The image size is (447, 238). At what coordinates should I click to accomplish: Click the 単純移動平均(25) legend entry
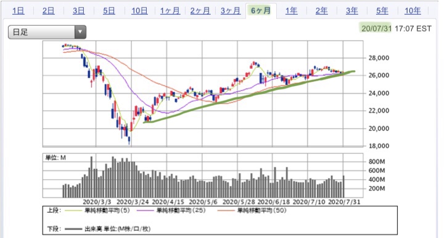click(171, 211)
